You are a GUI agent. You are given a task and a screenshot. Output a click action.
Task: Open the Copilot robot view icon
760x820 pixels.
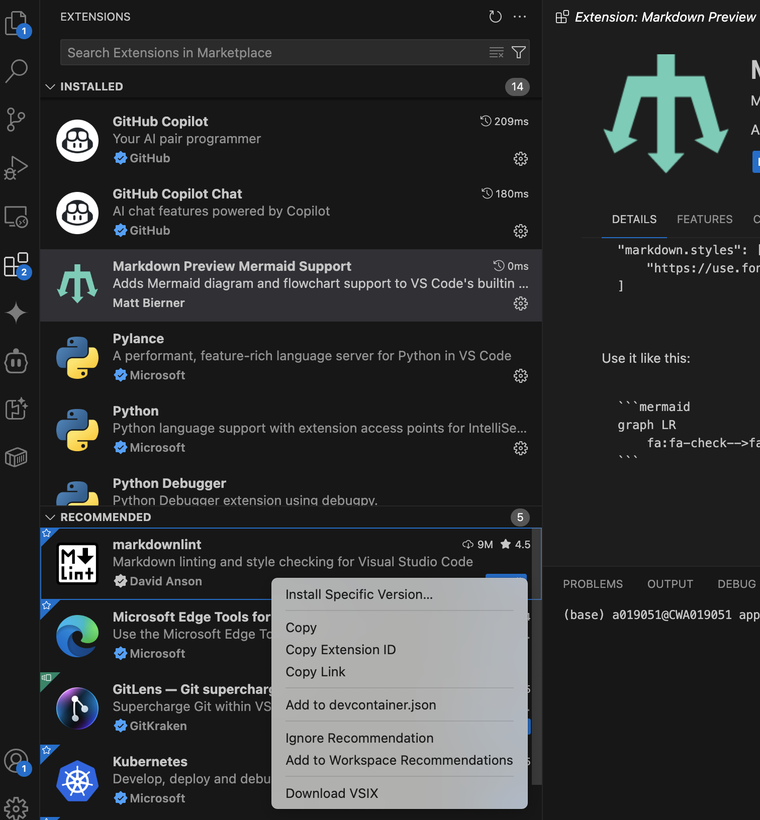pos(16,361)
